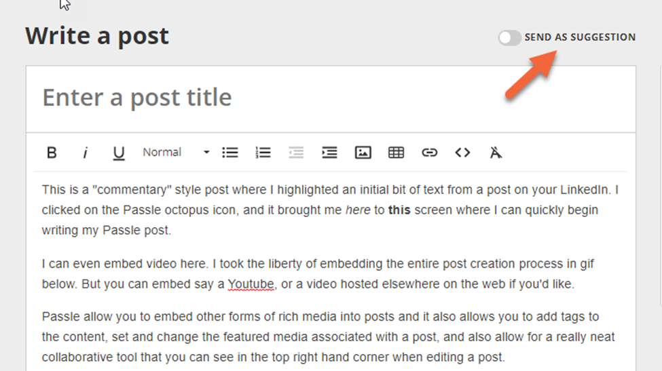Increase the paragraph indent

[329, 153]
